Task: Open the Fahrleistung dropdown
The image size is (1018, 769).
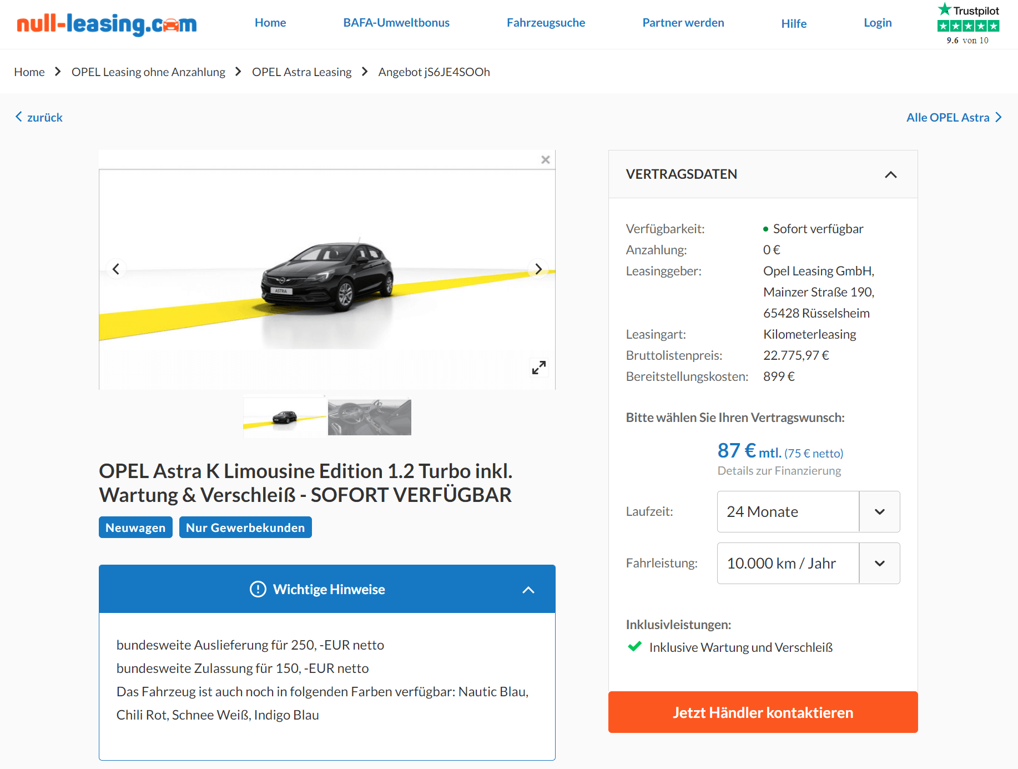Action: [808, 563]
